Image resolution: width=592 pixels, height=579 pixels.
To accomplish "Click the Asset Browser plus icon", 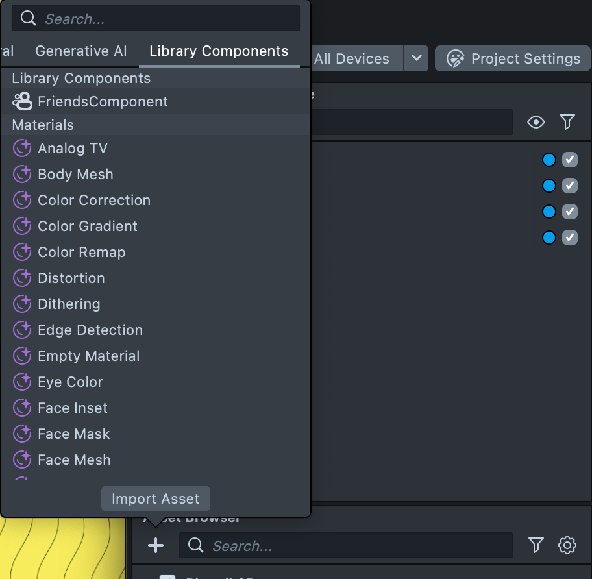I will [x=156, y=546].
